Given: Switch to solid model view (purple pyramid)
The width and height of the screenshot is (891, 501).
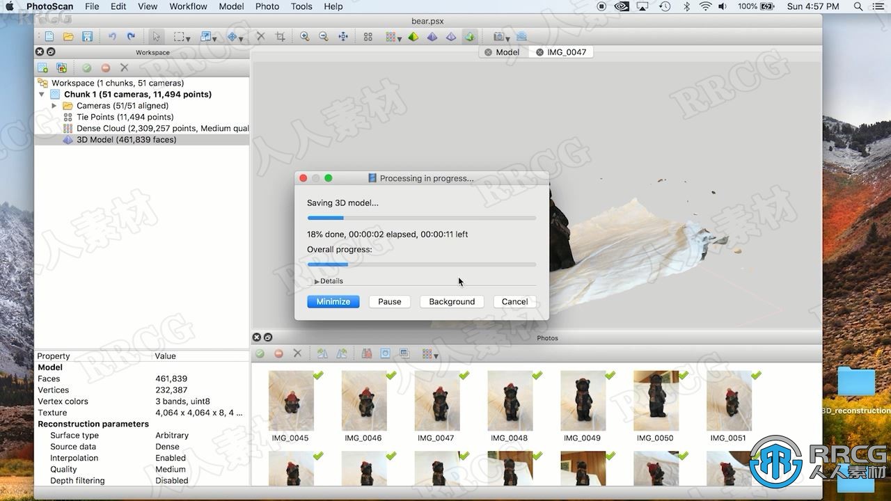Looking at the screenshot, I should [432, 36].
